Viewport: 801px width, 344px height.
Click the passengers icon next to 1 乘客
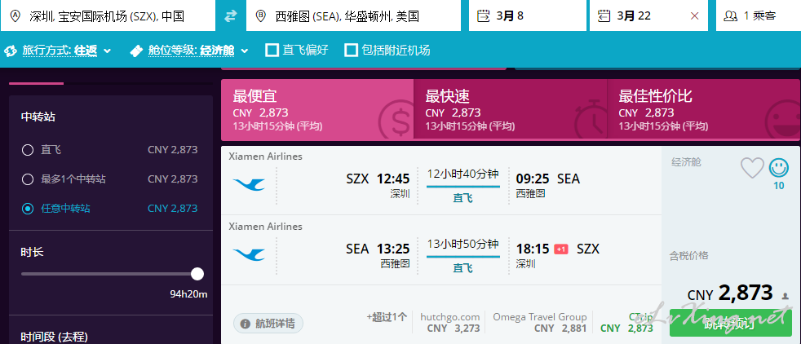click(731, 15)
